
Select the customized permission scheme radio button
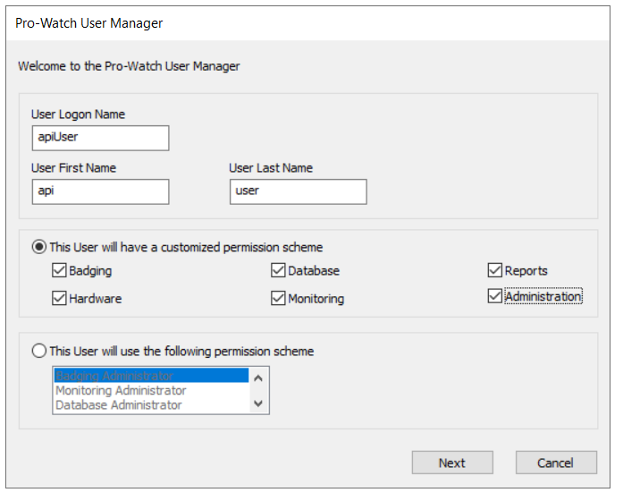click(x=39, y=247)
